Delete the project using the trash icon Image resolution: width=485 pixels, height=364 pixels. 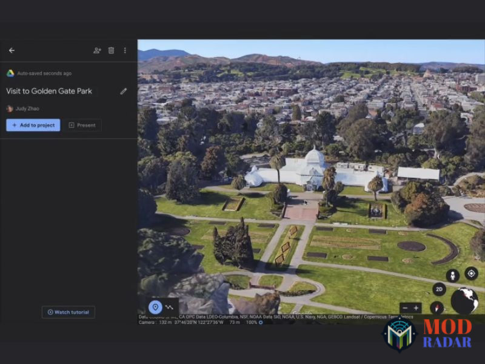pos(110,50)
